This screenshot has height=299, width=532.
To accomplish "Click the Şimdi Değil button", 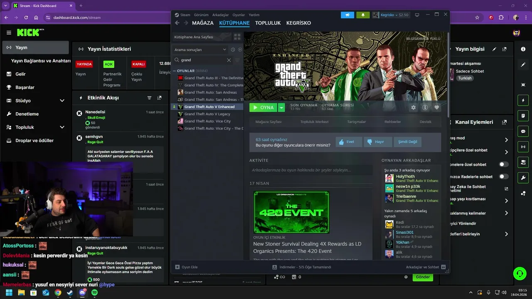I will (x=407, y=142).
